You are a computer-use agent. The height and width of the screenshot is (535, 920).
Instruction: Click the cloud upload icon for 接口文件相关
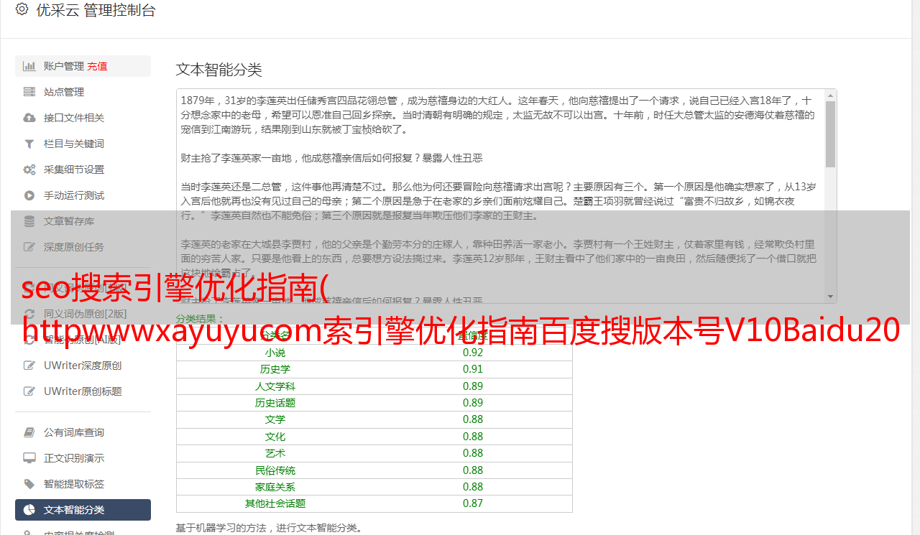(29, 118)
